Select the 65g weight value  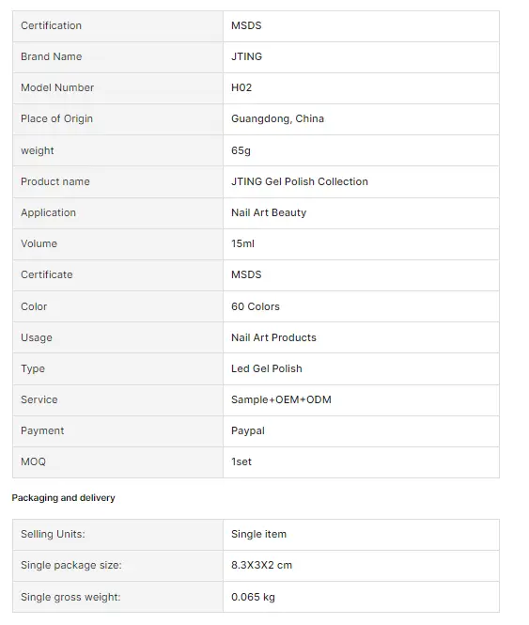tap(241, 150)
